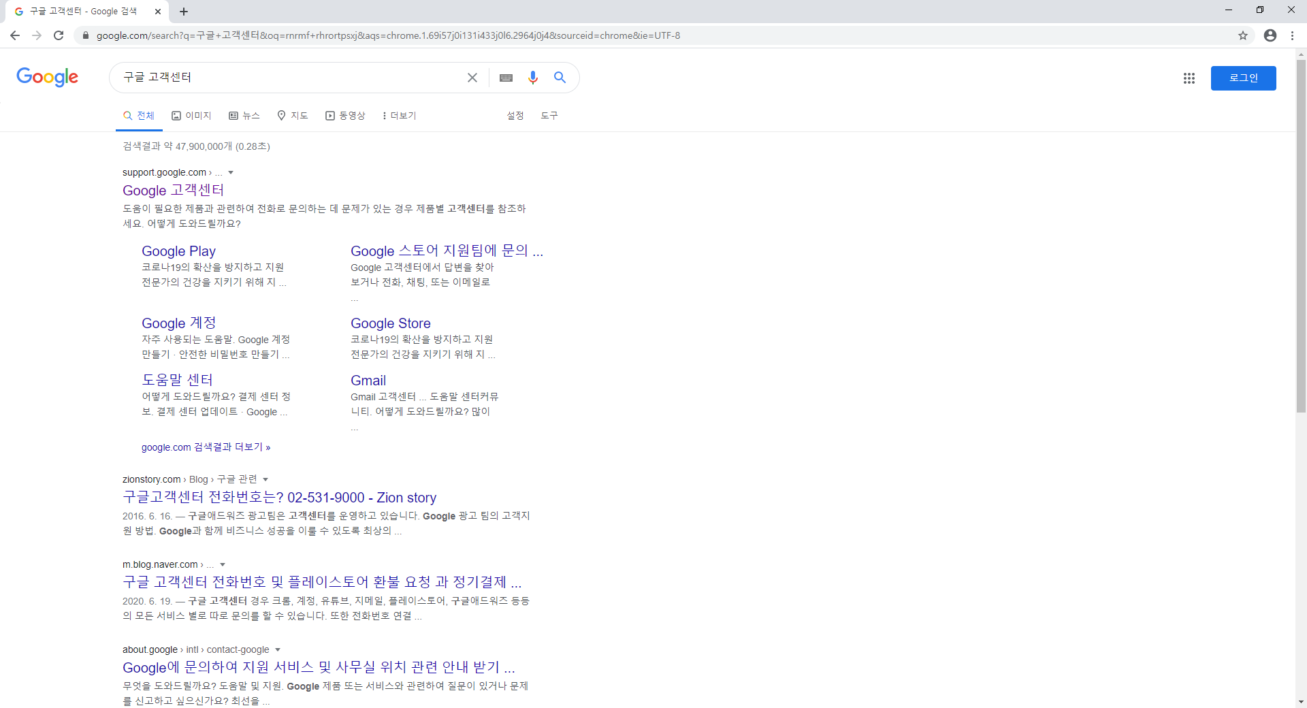Viewport: 1307px width, 708px height.
Task: Click the Google logo
Action: coord(48,77)
